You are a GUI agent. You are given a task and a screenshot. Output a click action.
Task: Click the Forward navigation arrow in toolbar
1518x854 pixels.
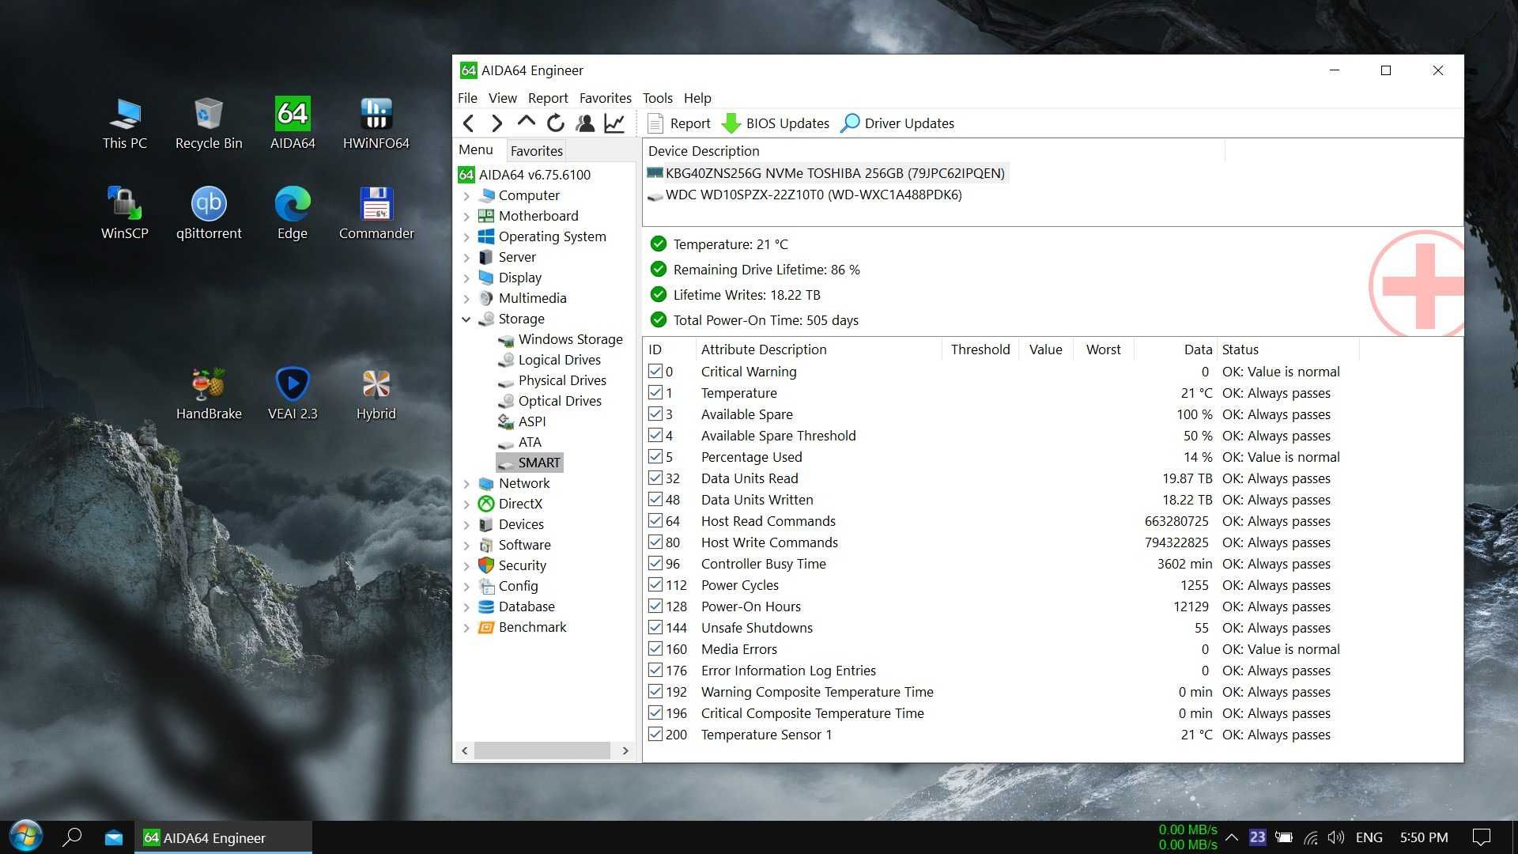[x=497, y=123]
